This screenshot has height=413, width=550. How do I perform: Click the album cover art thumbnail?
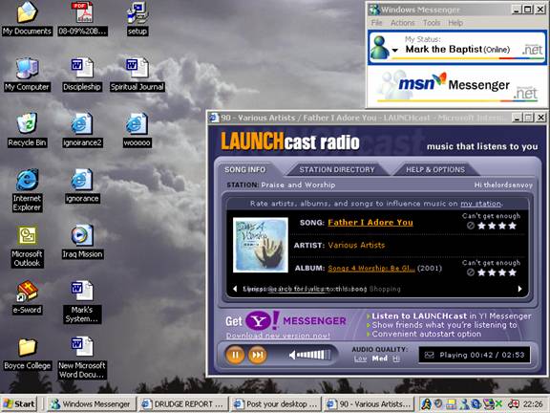pos(261,245)
